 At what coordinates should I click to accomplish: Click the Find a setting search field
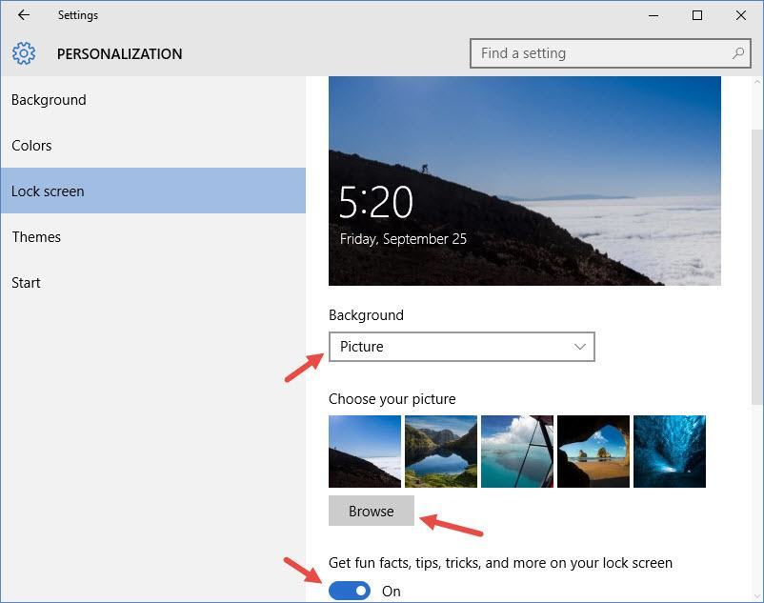click(x=591, y=53)
